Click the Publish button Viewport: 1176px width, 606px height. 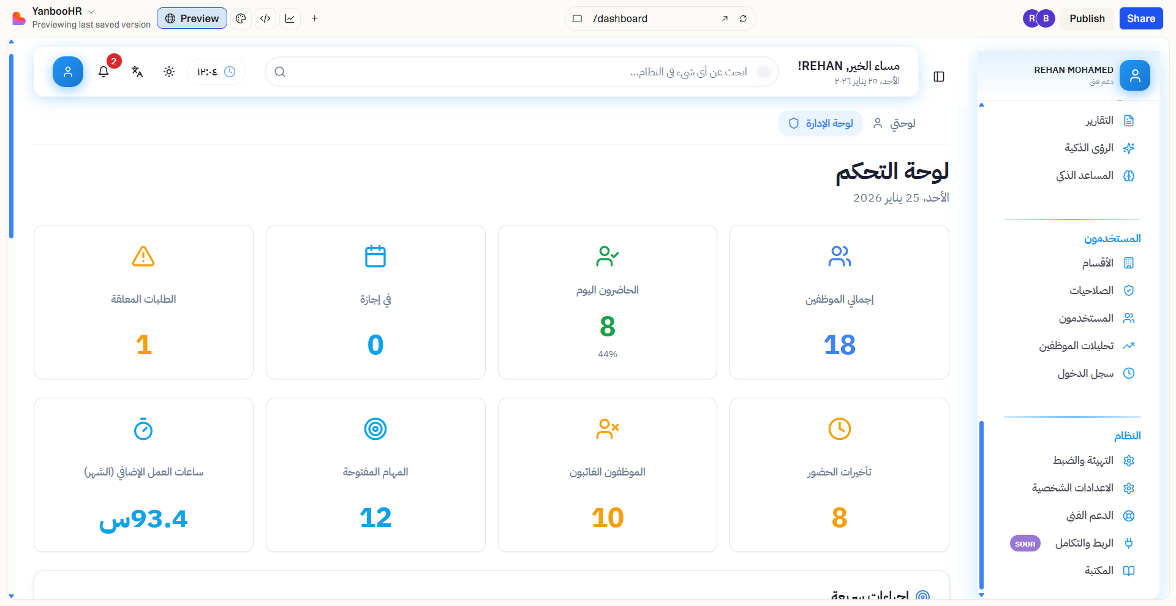click(1087, 18)
